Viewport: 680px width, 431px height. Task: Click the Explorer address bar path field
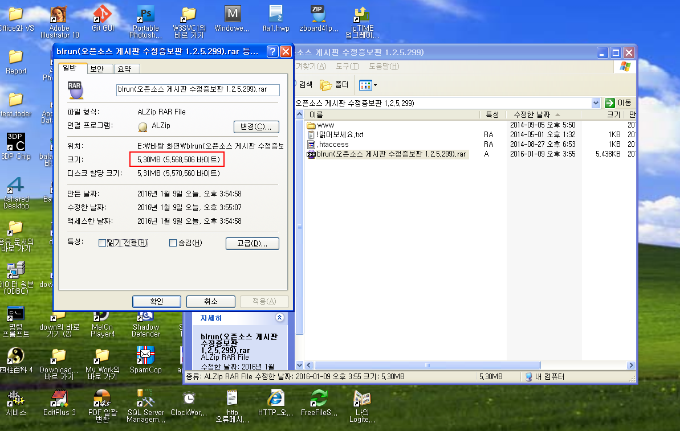coord(443,103)
